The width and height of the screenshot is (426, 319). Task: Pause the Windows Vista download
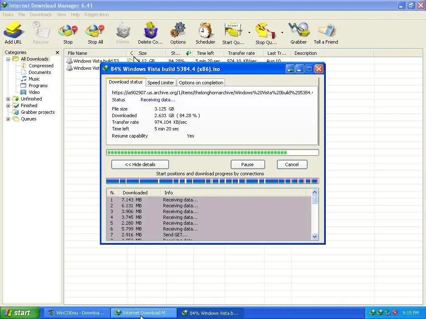click(248, 164)
